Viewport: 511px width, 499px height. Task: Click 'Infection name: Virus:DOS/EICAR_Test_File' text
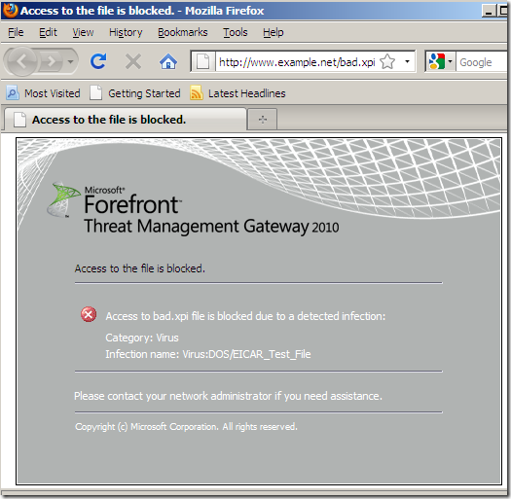(208, 354)
